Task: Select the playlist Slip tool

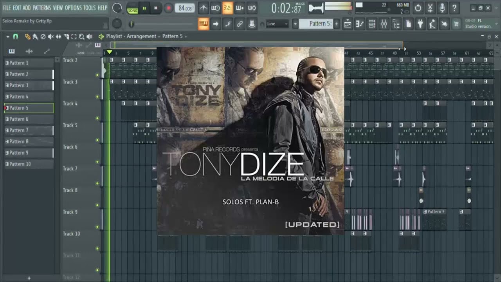Action: tap(58, 36)
